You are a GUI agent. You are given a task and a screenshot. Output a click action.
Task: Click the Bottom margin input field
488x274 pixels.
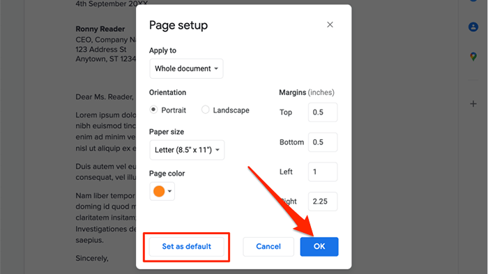[x=323, y=142]
